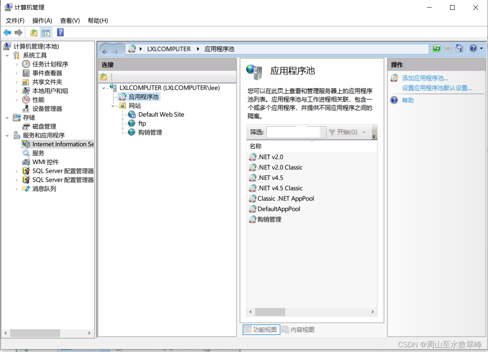Click the 开始(G) filter button

(x=343, y=132)
